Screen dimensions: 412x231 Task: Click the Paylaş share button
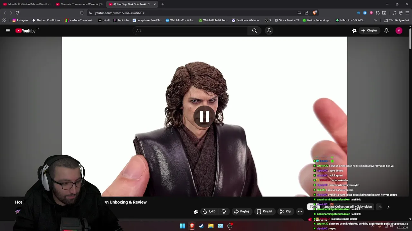pos(242,211)
